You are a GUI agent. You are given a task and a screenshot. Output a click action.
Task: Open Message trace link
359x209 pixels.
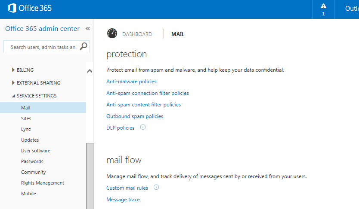click(x=123, y=200)
